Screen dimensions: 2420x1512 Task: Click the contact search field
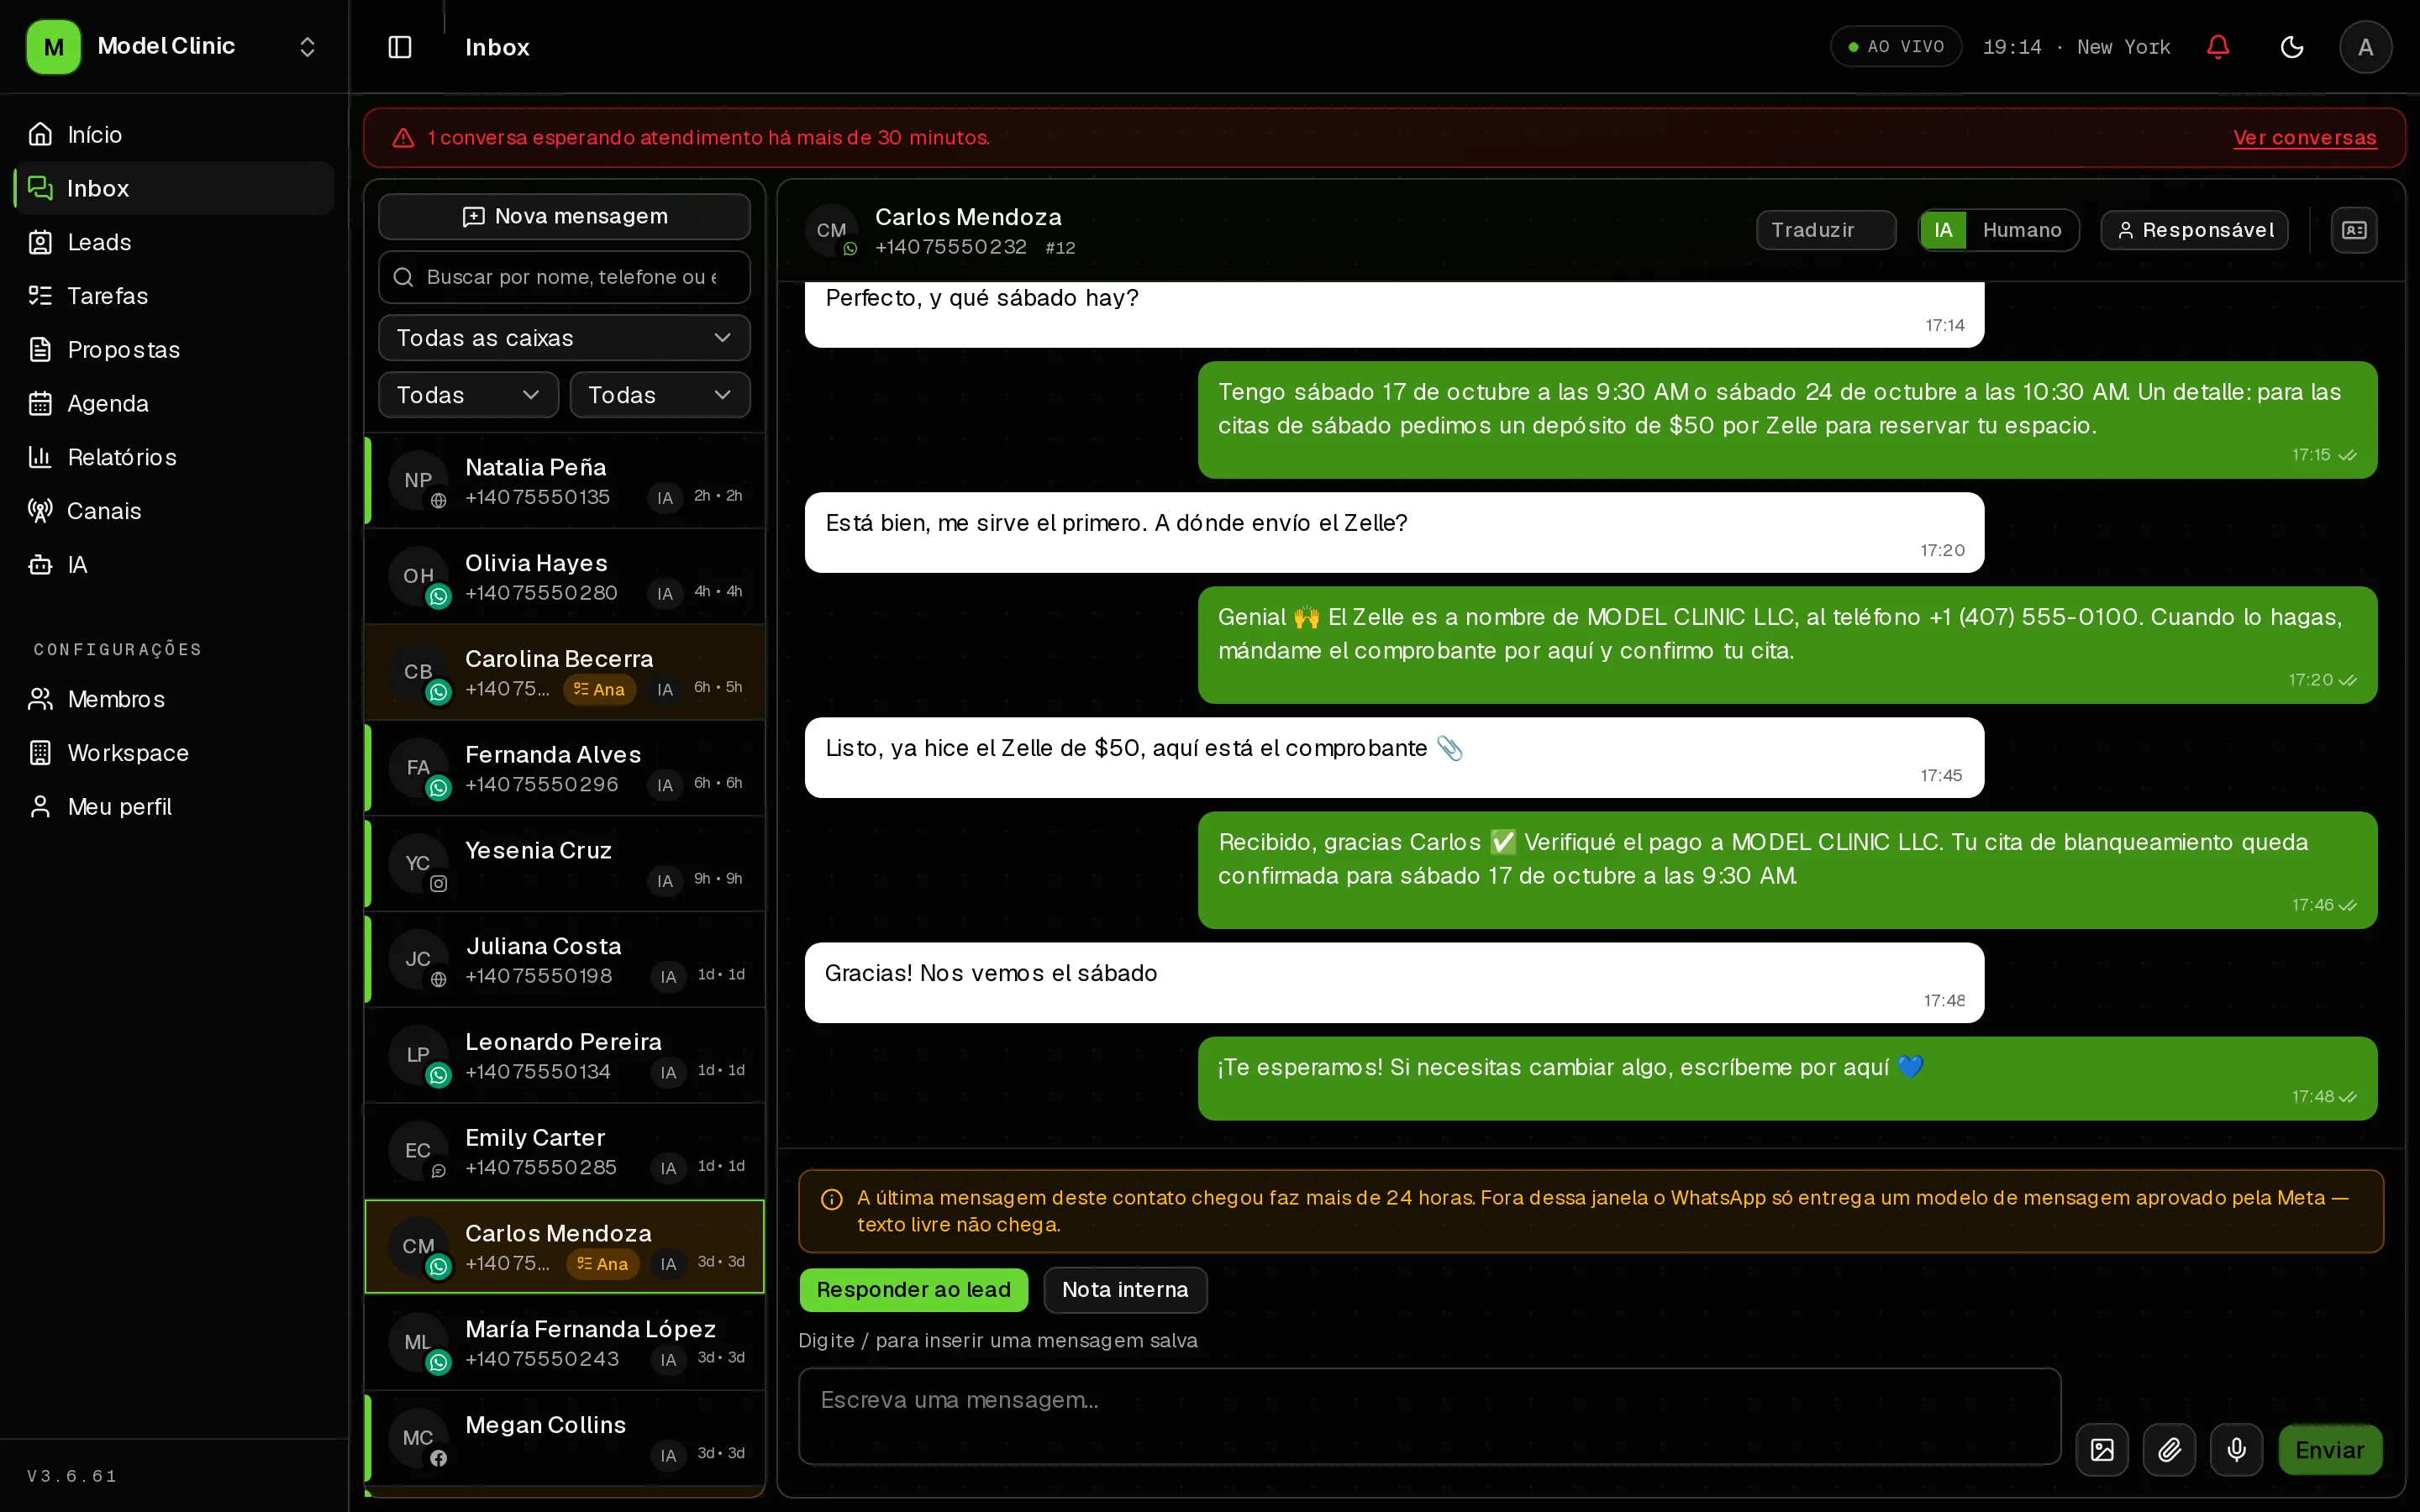pyautogui.click(x=564, y=277)
